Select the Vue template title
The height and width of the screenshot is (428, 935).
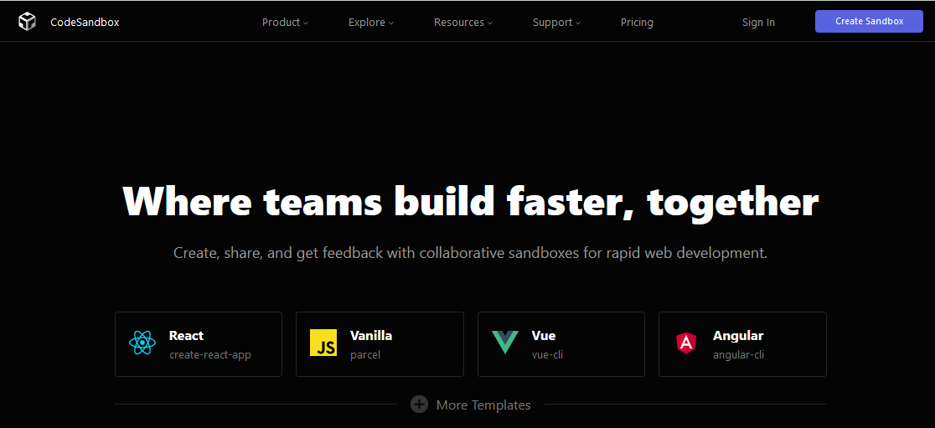543,336
